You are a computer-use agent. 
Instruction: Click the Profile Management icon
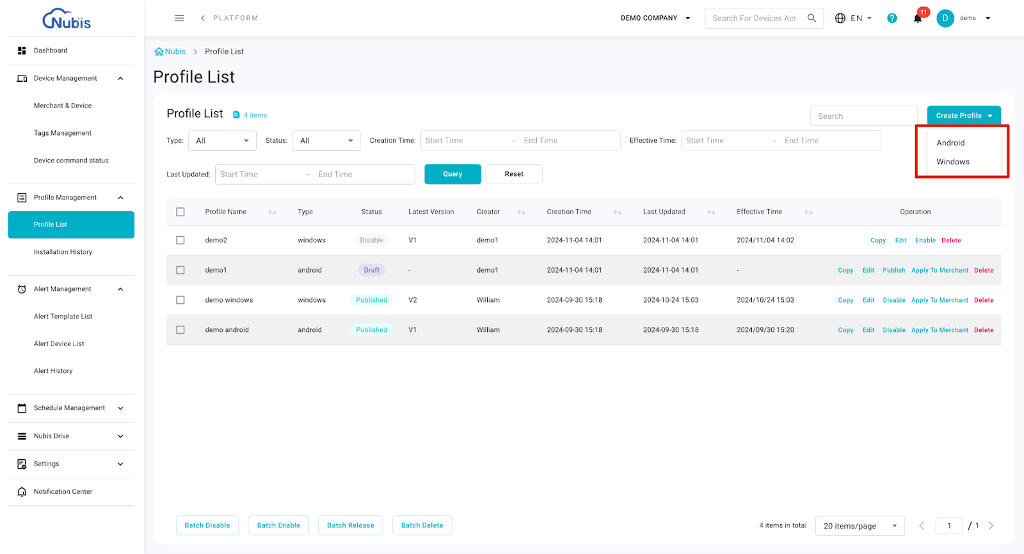pos(22,198)
